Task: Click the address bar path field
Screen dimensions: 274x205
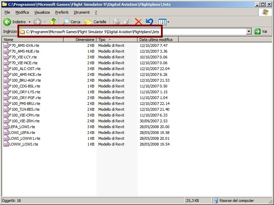Action: pos(133,32)
